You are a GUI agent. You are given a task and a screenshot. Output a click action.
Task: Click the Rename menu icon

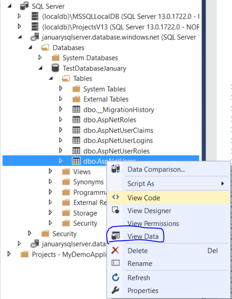(116, 263)
